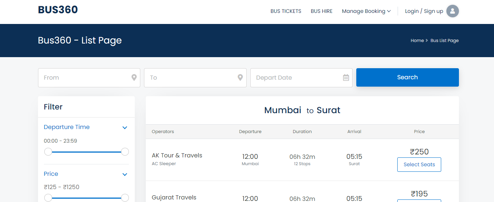Viewport: 494px width, 202px height.
Task: Click the location pin in To field
Action: point(240,78)
